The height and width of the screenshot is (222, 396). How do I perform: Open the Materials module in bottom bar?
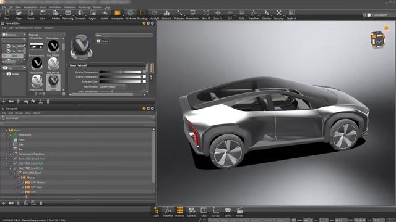pos(180,212)
